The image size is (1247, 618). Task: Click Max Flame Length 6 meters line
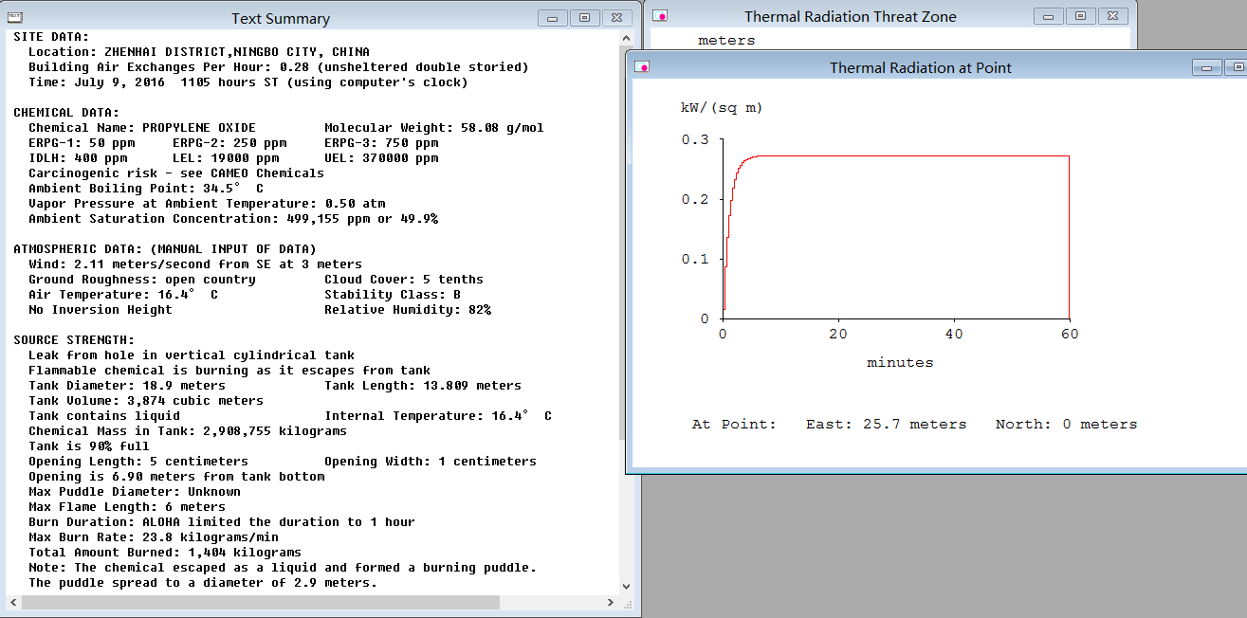[127, 506]
